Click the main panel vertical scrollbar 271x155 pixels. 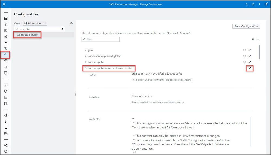click(x=259, y=52)
